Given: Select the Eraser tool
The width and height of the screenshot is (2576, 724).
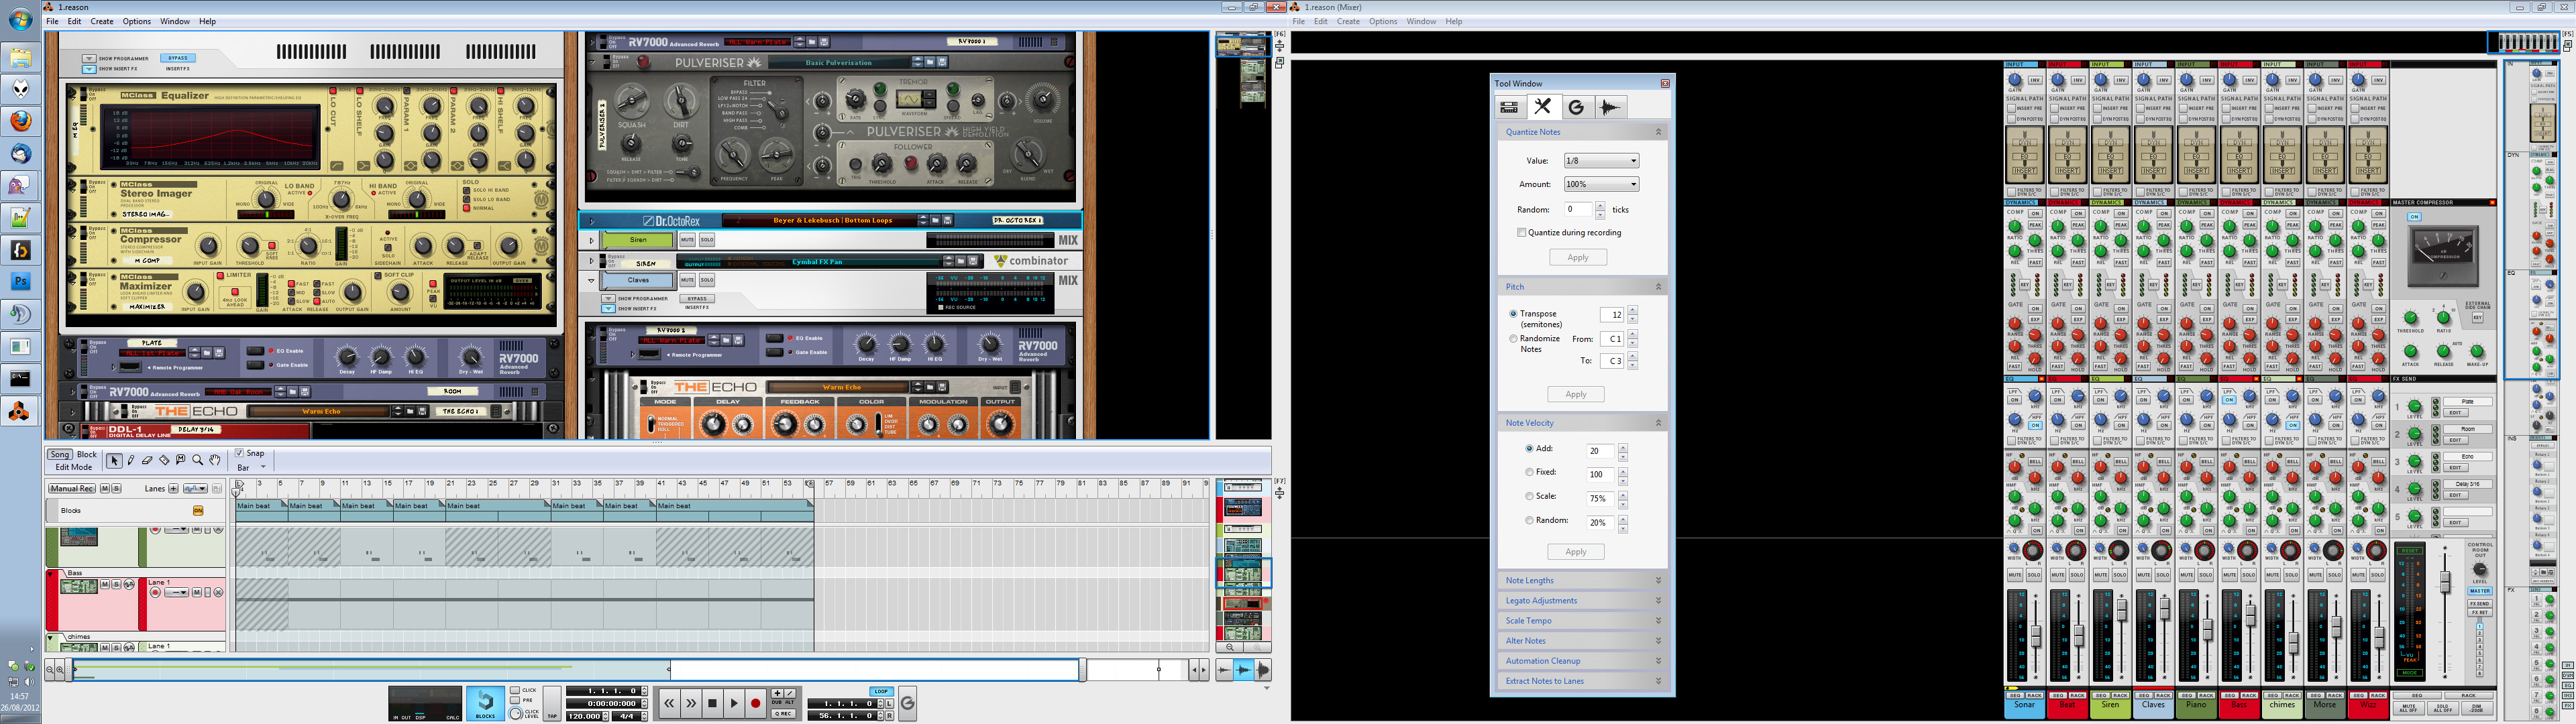Looking at the screenshot, I should tap(147, 460).
